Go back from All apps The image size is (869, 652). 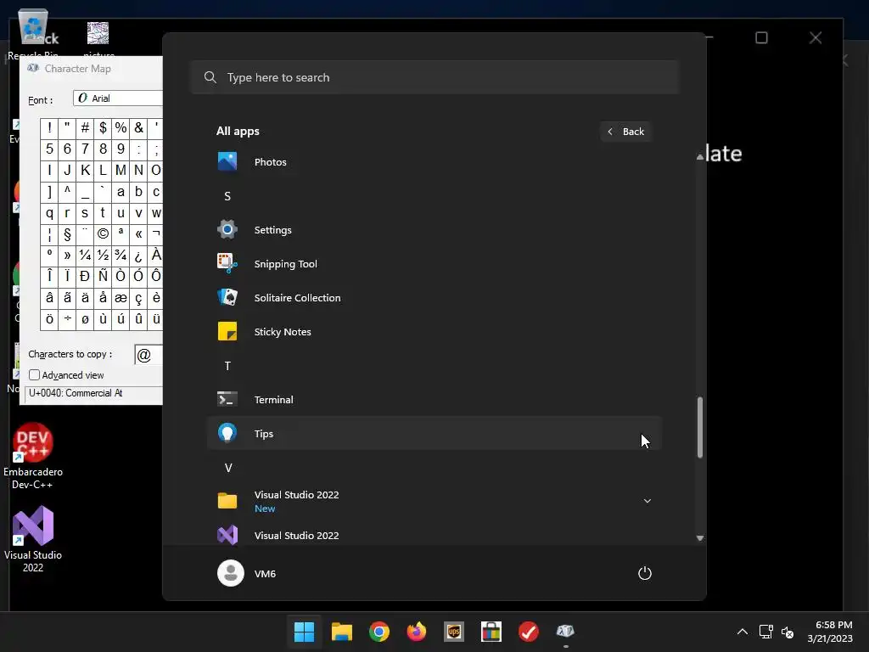coord(625,132)
